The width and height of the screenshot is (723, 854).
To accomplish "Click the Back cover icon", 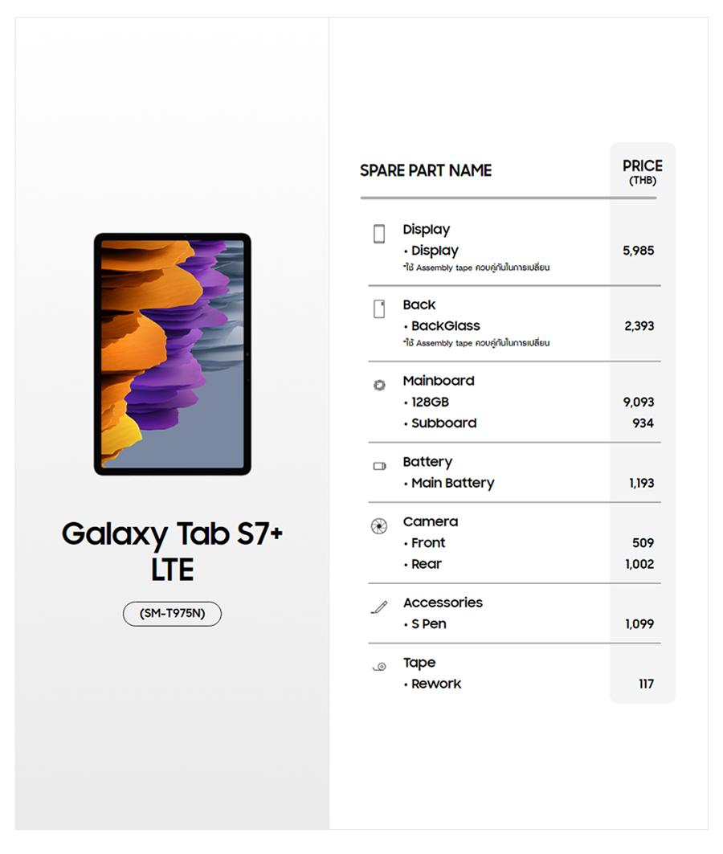I will [379, 309].
